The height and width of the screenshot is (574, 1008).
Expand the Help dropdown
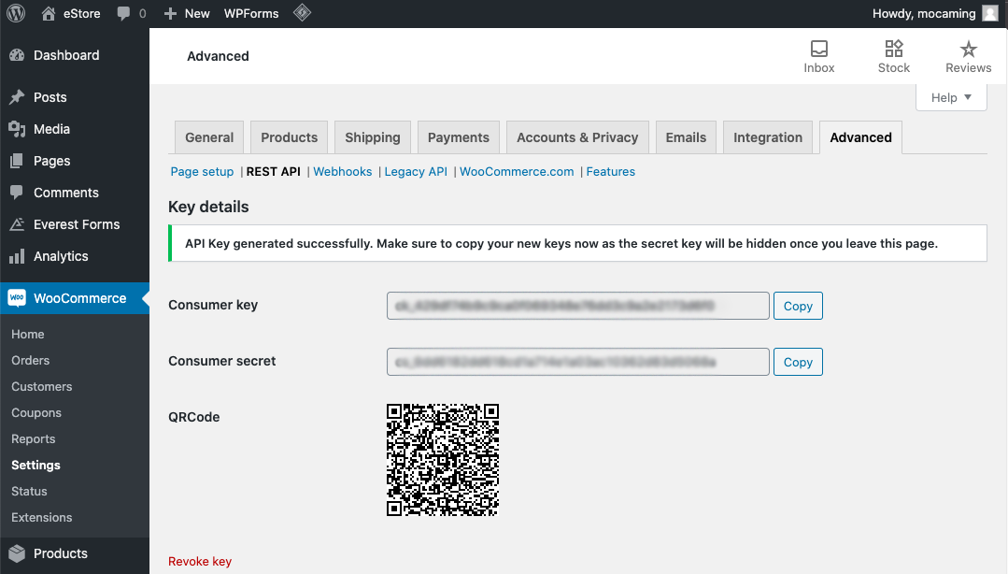pos(951,98)
